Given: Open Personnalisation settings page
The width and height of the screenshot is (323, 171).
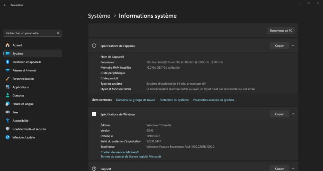Looking at the screenshot, I should pos(33,79).
